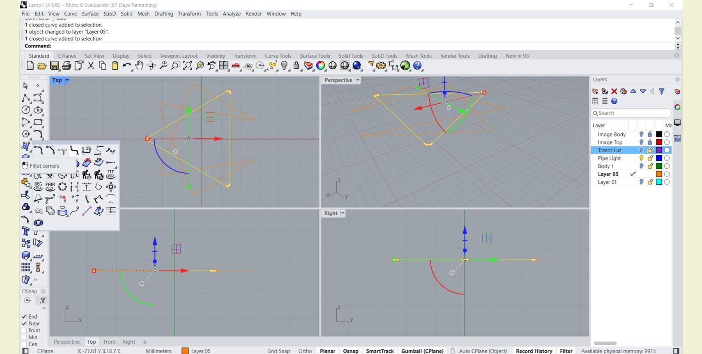The height and width of the screenshot is (354, 702).
Task: Toggle visibility bulb of Image Body layer
Action: click(x=641, y=134)
